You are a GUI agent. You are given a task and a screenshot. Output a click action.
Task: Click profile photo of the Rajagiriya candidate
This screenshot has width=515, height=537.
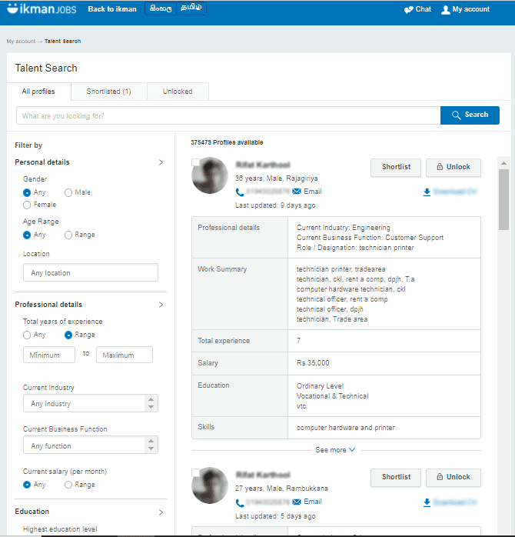pos(210,175)
